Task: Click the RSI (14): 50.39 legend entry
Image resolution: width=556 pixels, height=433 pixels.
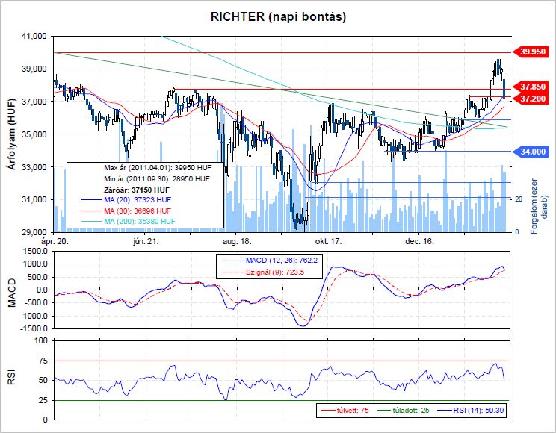Action: pyautogui.click(x=471, y=411)
